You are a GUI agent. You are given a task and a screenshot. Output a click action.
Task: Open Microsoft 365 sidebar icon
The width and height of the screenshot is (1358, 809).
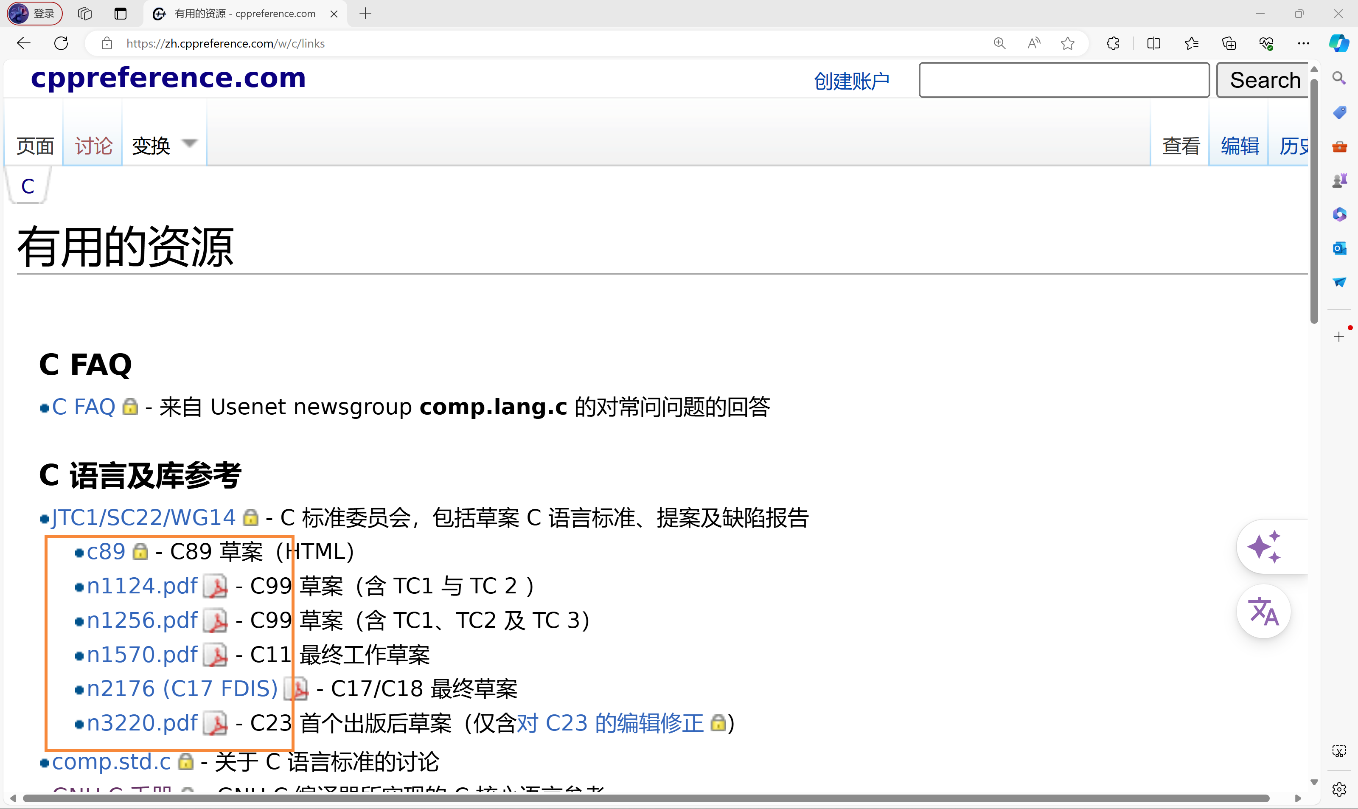pos(1339,213)
